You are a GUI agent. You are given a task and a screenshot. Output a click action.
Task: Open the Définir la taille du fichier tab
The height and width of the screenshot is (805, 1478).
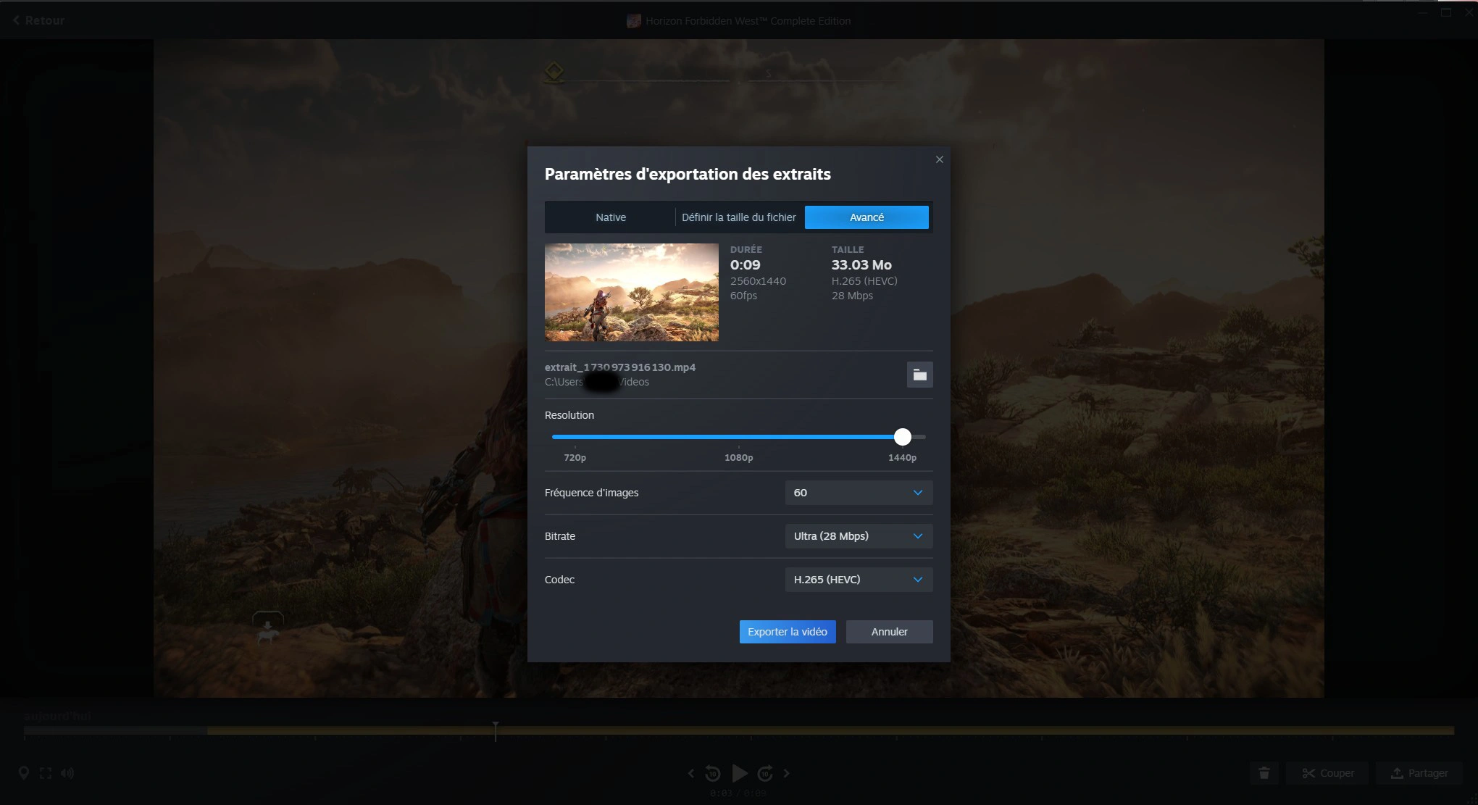tap(738, 217)
